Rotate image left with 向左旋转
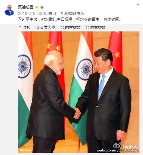The height and width of the screenshot is (155, 143). pyautogui.click(x=71, y=28)
